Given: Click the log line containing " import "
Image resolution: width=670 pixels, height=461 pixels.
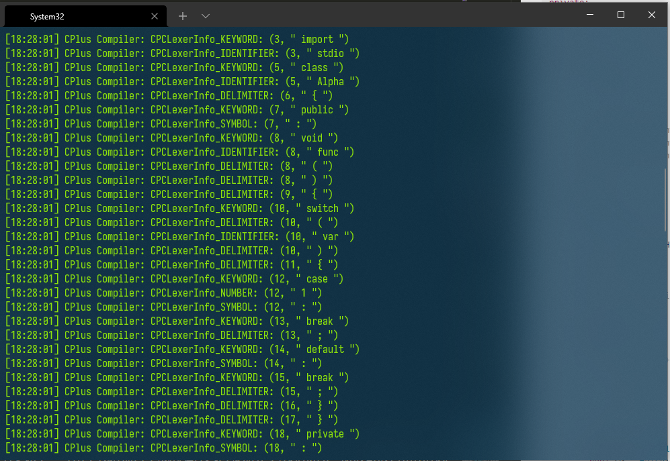Looking at the screenshot, I should (x=177, y=40).
